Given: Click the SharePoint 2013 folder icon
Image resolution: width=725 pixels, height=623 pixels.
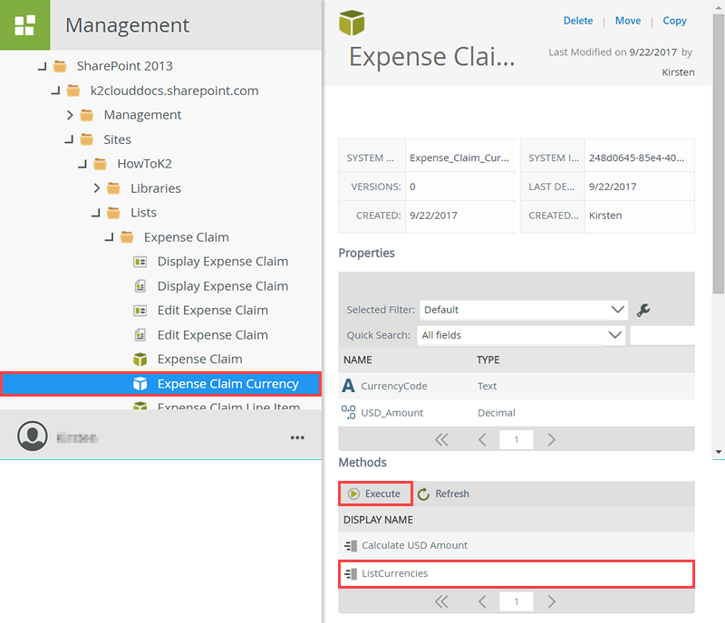Looking at the screenshot, I should (x=60, y=66).
